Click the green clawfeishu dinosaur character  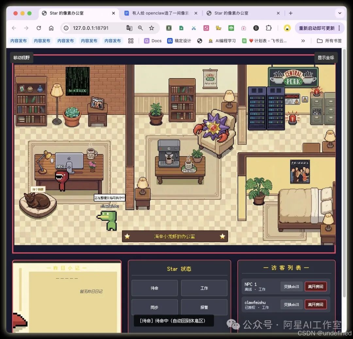click(x=108, y=220)
